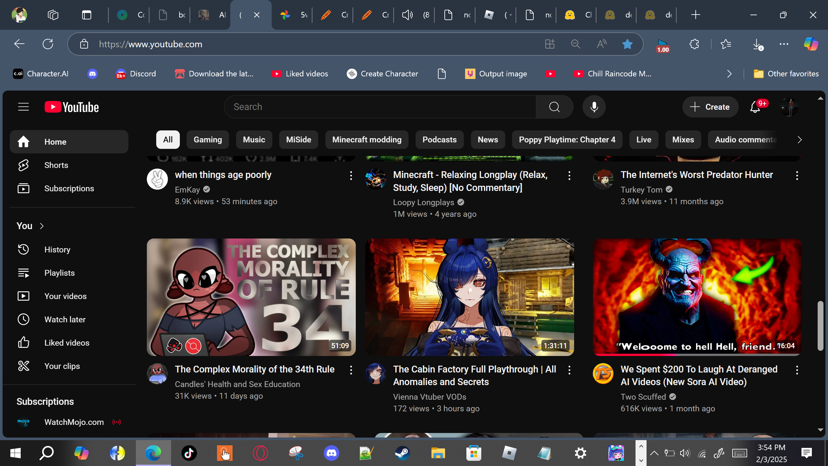The height and width of the screenshot is (466, 828).
Task: Select the Minecraft modding chip
Action: point(367,140)
